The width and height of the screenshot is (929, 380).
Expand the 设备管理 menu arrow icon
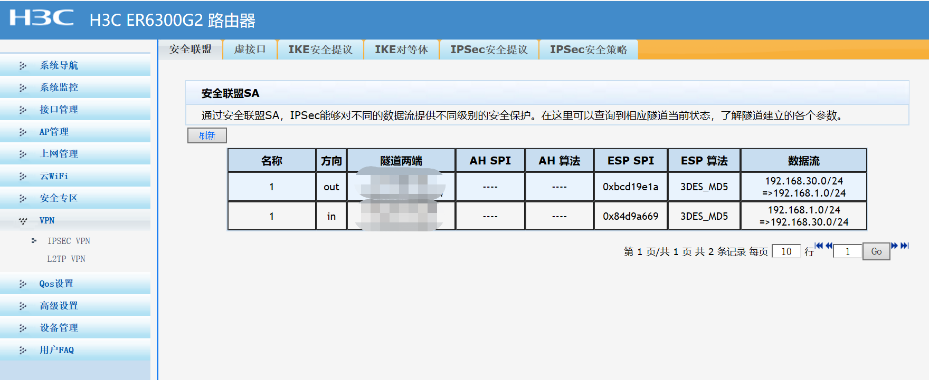tap(23, 328)
